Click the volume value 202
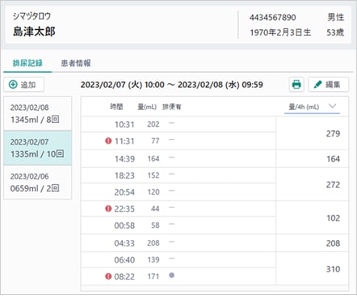Viewport: 357px width, 299px height. (153, 124)
